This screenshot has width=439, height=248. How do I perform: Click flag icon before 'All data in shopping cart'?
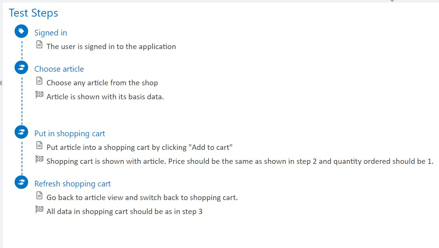coord(39,209)
